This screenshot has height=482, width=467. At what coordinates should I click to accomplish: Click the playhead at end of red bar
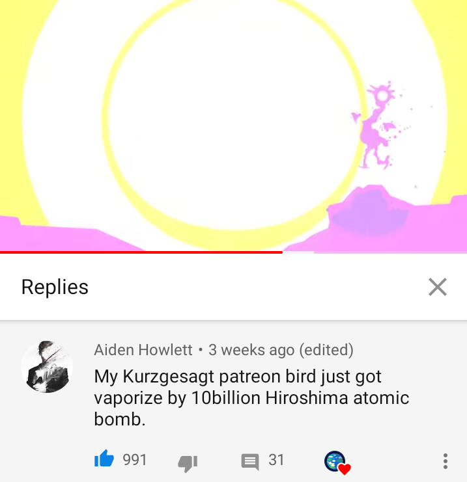pos(282,252)
